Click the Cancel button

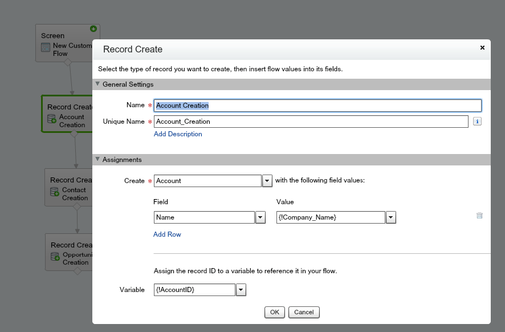[x=304, y=312]
